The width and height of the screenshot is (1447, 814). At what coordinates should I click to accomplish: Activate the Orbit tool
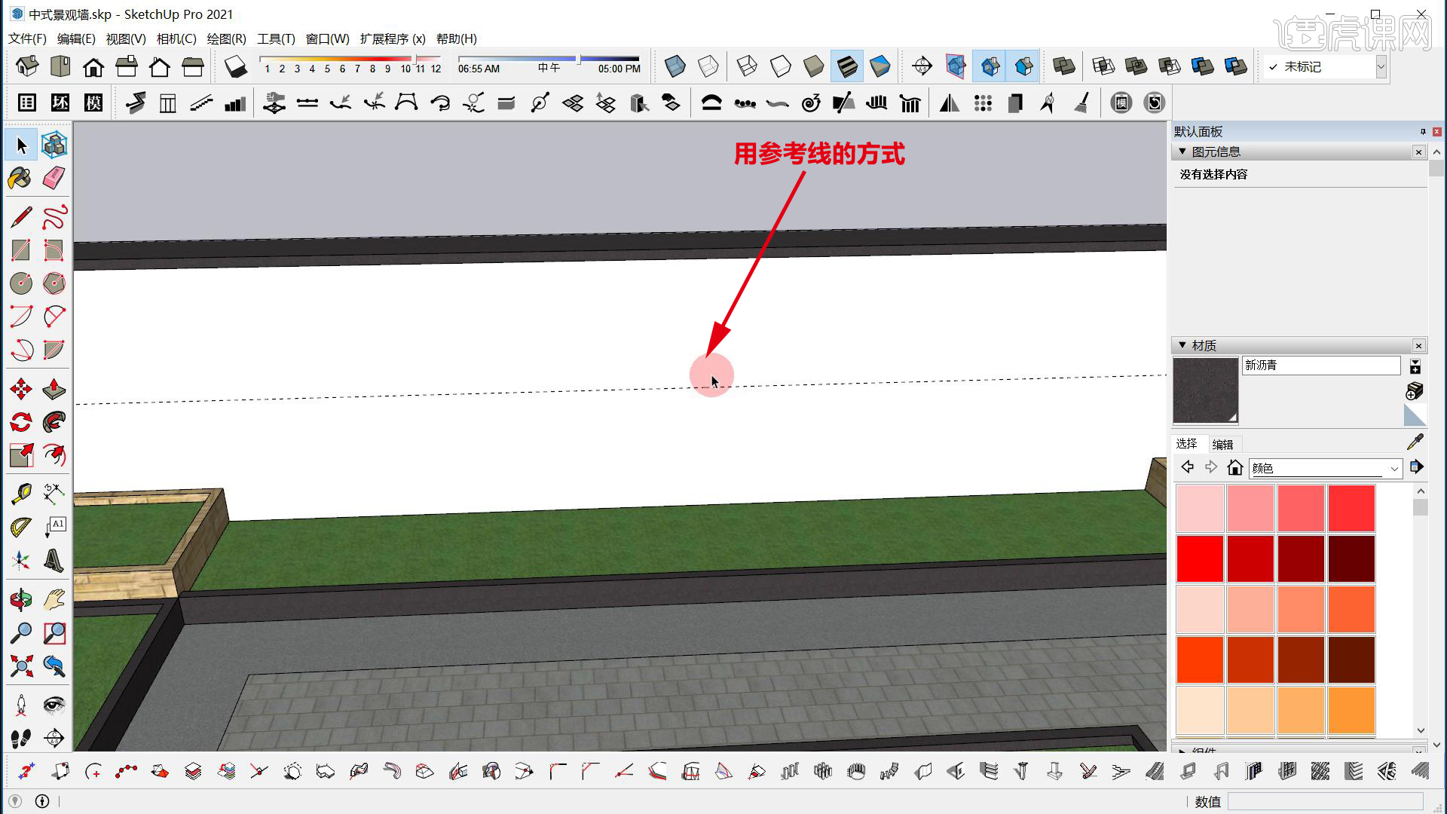click(21, 600)
